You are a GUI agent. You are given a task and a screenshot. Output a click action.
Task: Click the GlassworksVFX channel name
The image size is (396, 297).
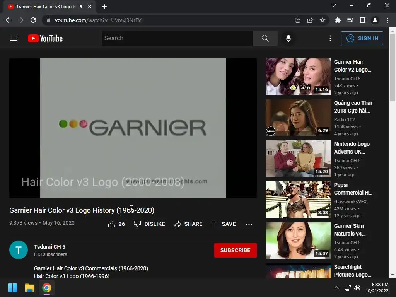(x=350, y=201)
